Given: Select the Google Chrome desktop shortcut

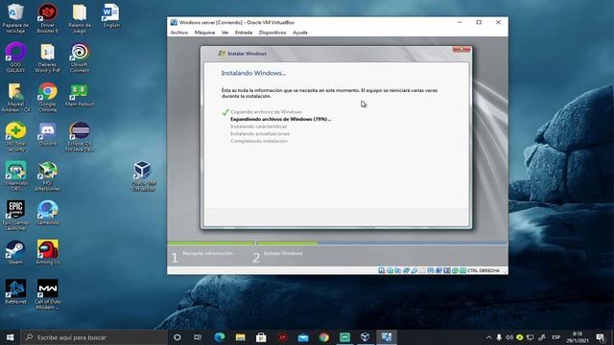Looking at the screenshot, I should click(48, 98).
